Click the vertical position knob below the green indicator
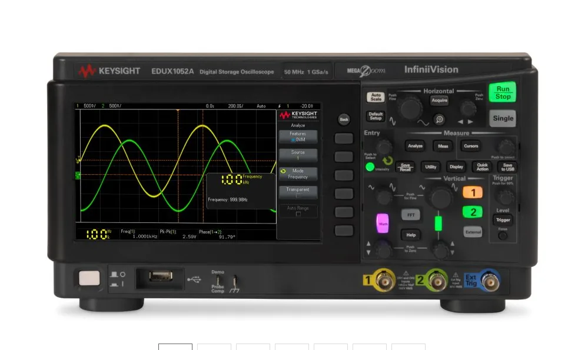 click(440, 250)
